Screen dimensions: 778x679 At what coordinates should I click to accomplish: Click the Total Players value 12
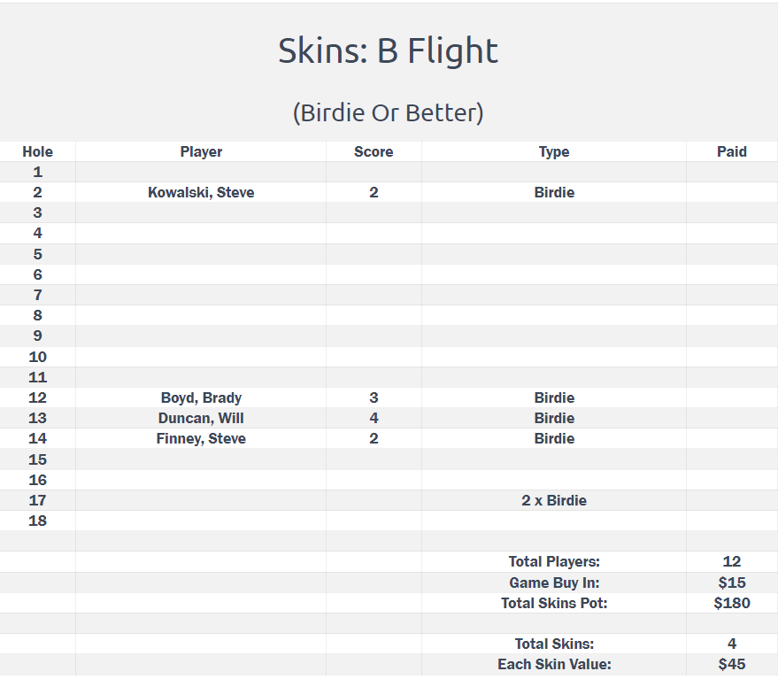pyautogui.click(x=732, y=562)
